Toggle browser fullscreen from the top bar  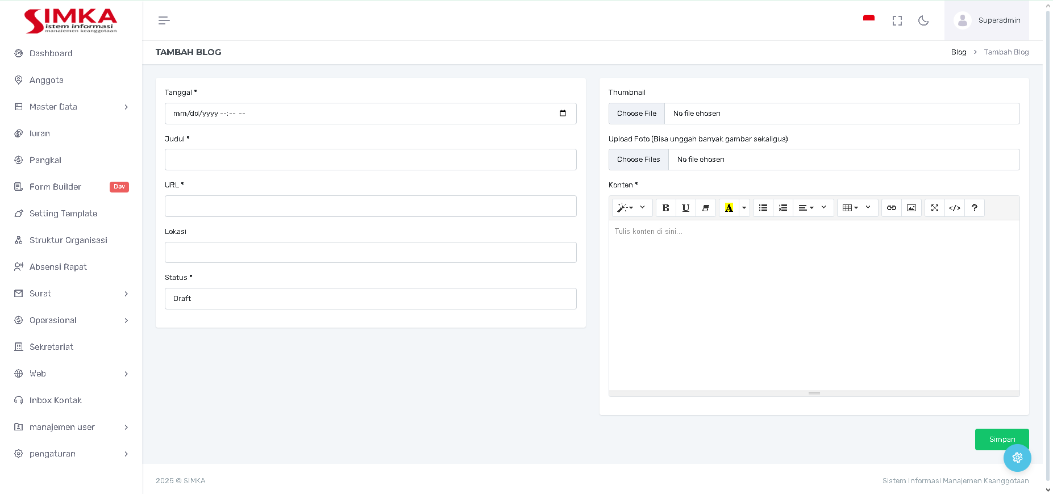click(897, 20)
